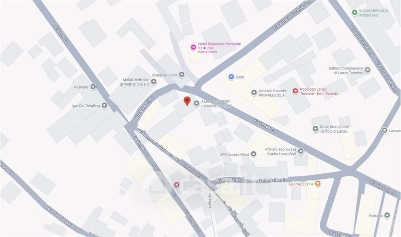Open the Cisalpina Tours marker pin
The width and height of the screenshot is (401, 237).
click(181, 75)
